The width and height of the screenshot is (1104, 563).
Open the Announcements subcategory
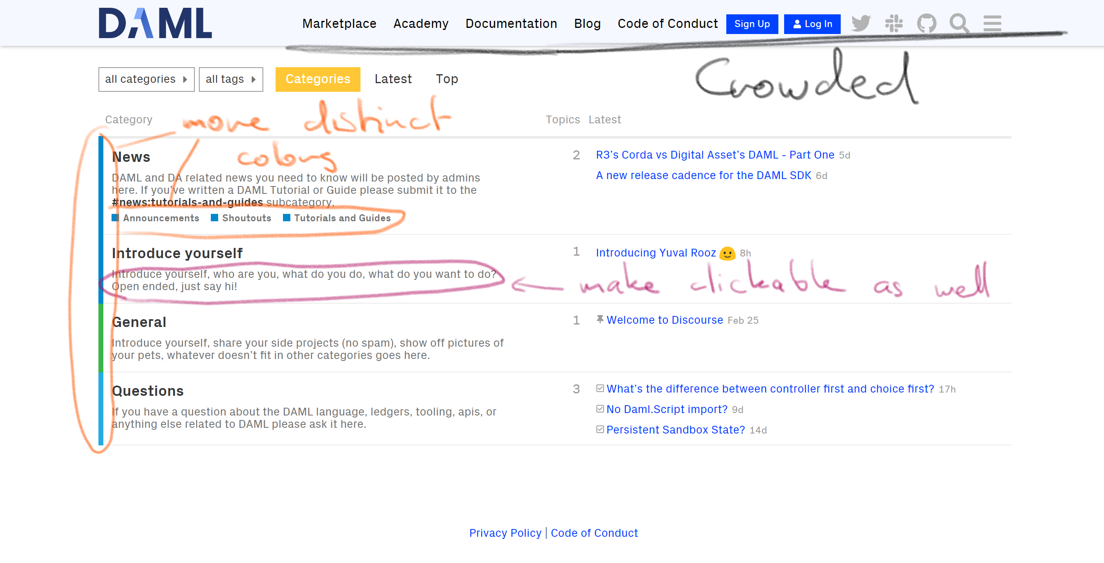click(161, 218)
